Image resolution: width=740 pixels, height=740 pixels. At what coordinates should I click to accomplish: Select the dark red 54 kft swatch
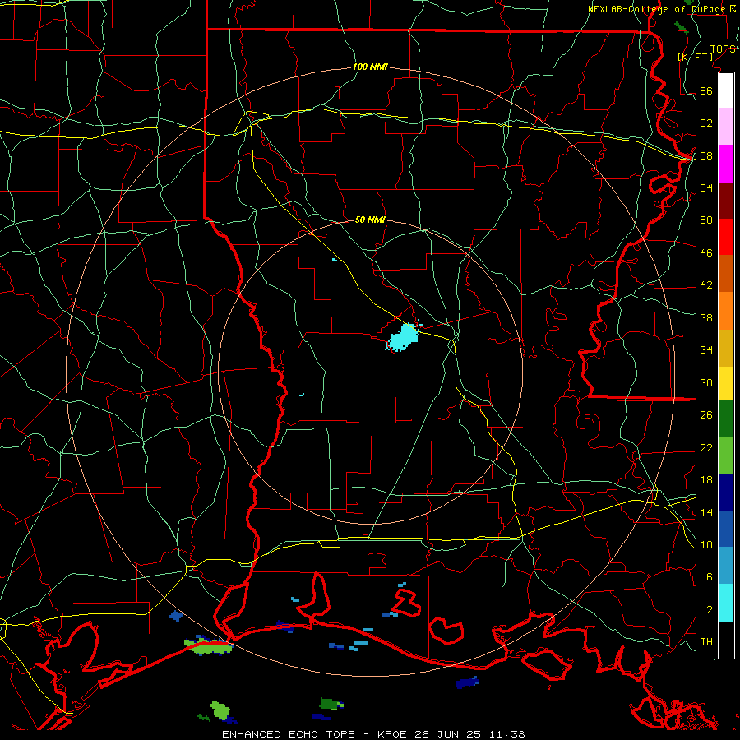726,201
